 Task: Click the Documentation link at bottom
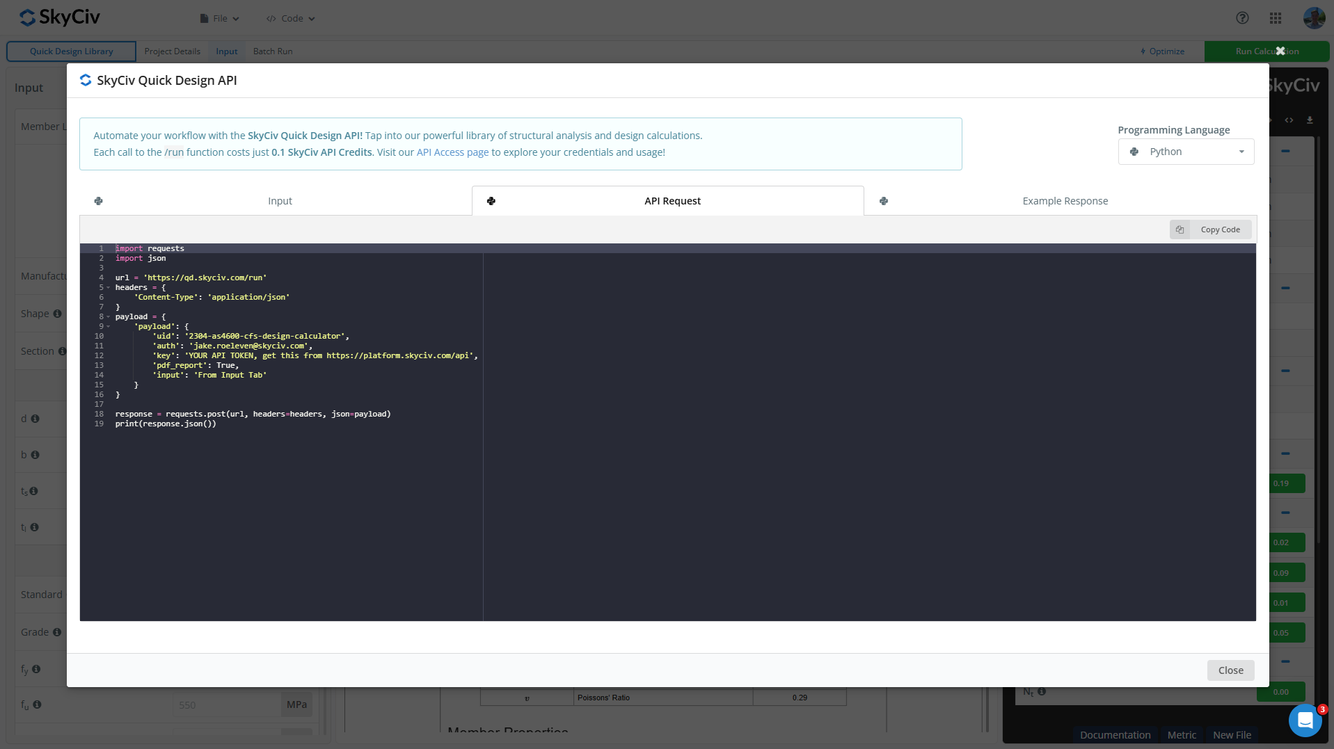point(1115,735)
